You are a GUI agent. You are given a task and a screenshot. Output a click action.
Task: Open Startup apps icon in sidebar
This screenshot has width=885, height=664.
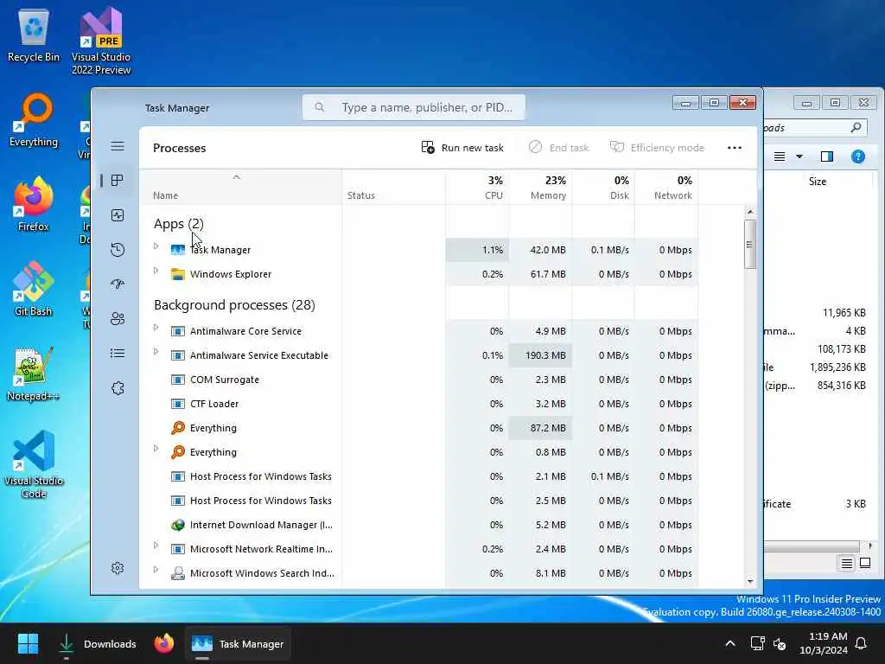118,284
